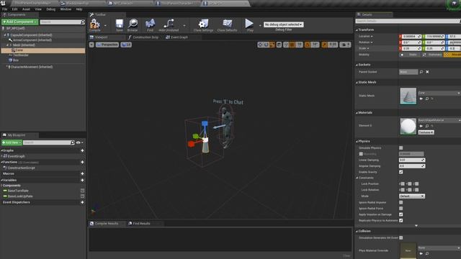Viewport: 461px width, 259px height.
Task: Start Play simulation from toolbar
Action: point(250,24)
